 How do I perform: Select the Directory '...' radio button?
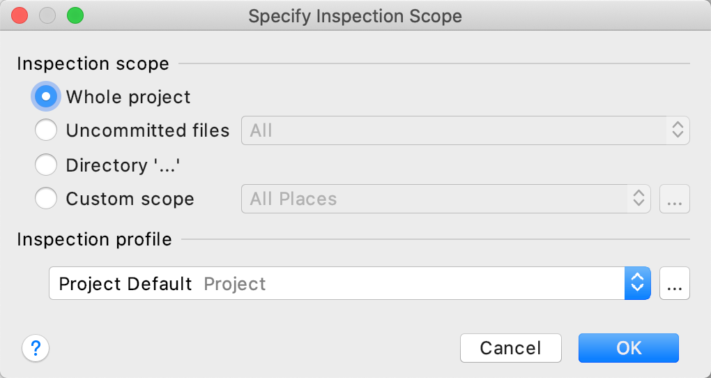pyautogui.click(x=46, y=165)
